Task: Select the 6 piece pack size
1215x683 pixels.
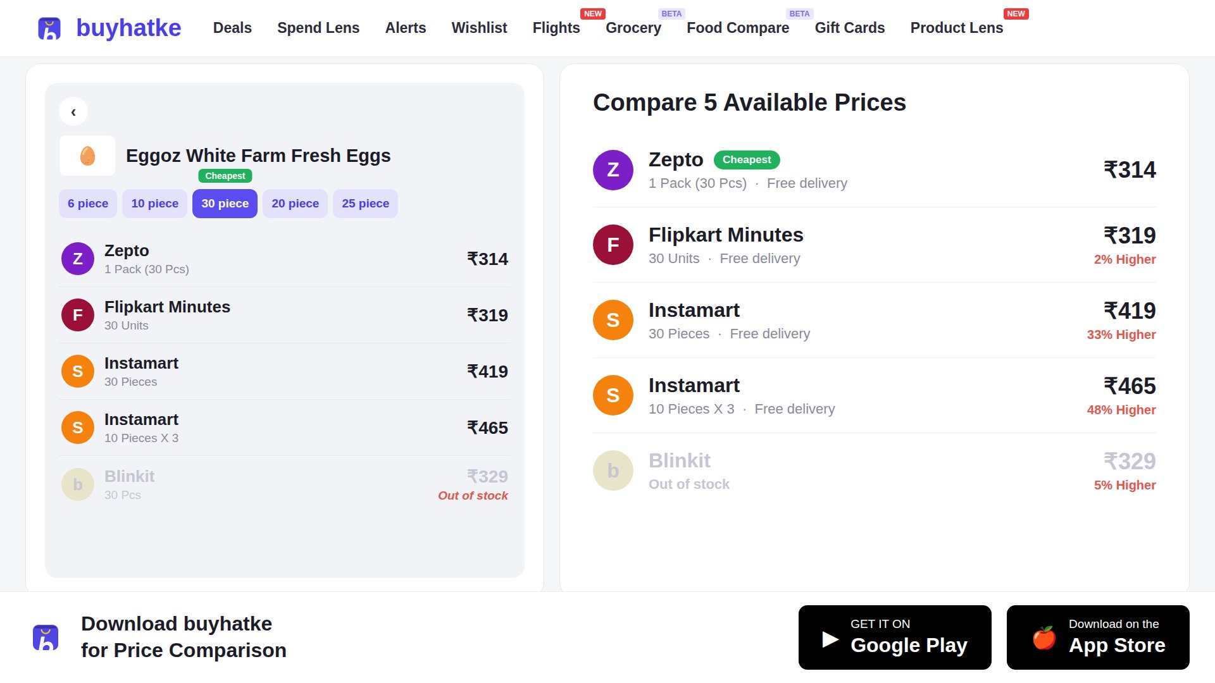Action: tap(88, 204)
